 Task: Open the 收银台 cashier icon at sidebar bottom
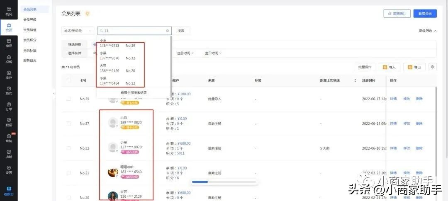pos(9,191)
